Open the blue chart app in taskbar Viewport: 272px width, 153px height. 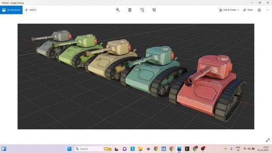pos(164,149)
